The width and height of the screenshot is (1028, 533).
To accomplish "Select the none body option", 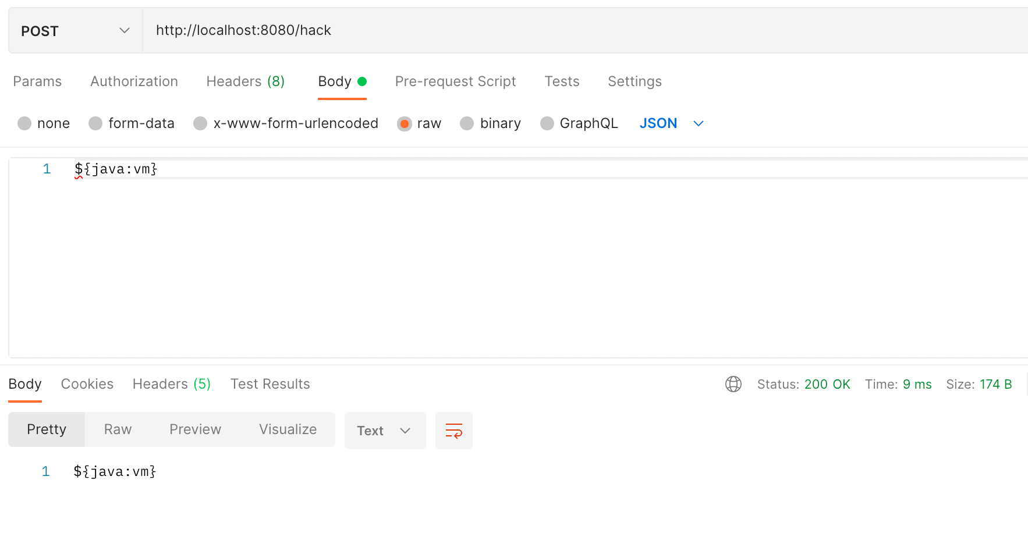I will (x=24, y=123).
